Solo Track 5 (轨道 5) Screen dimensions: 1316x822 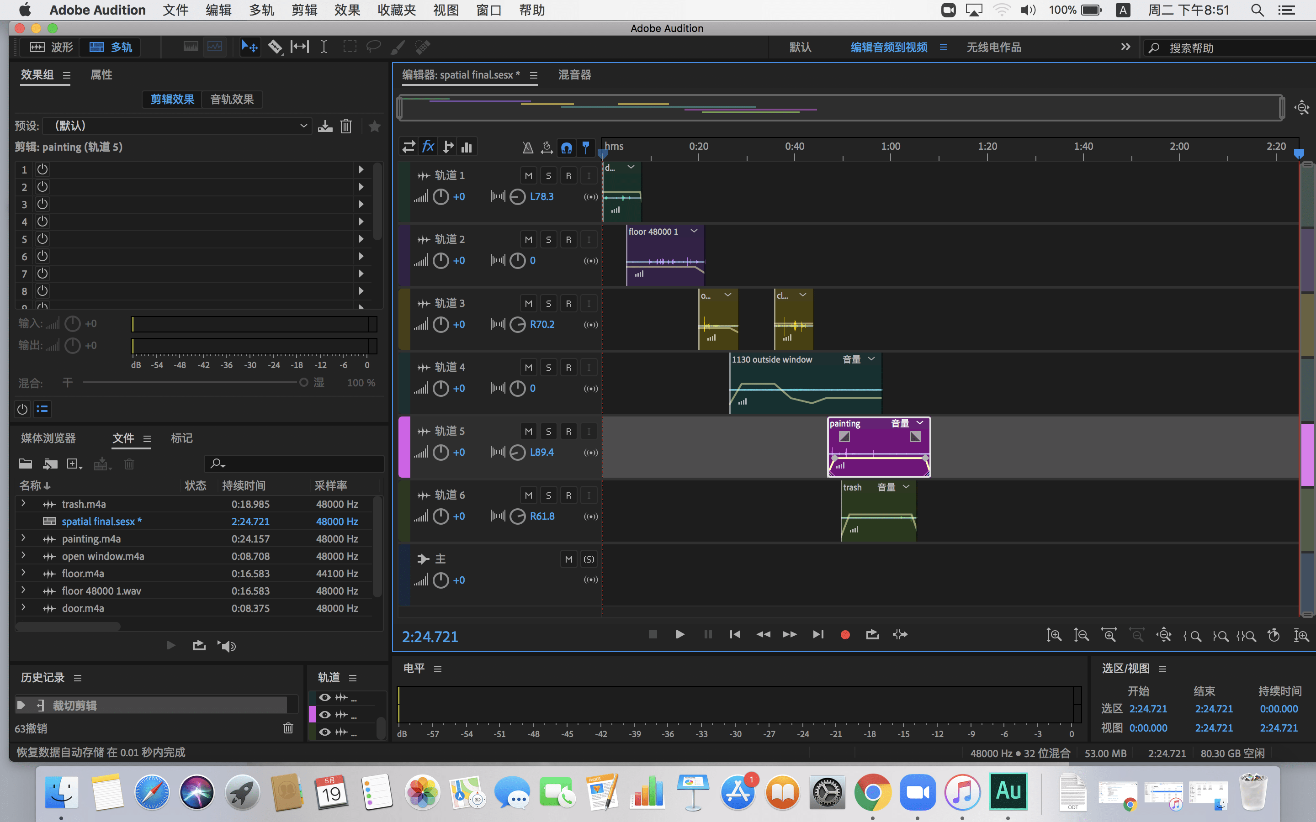pos(548,432)
